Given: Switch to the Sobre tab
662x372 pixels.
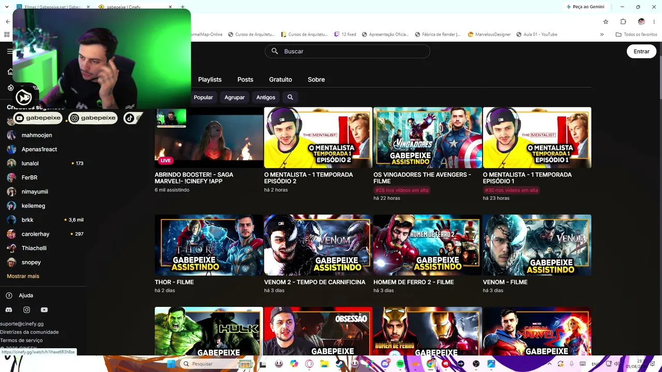Looking at the screenshot, I should 316,80.
